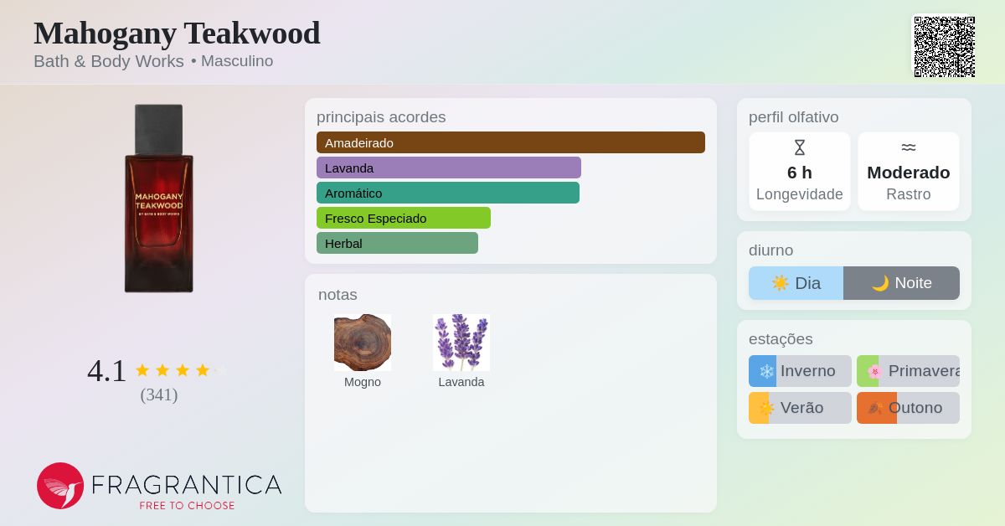Click the Mahogany Teakwood bottle image
Screen dimensions: 1005x526
coord(159,199)
